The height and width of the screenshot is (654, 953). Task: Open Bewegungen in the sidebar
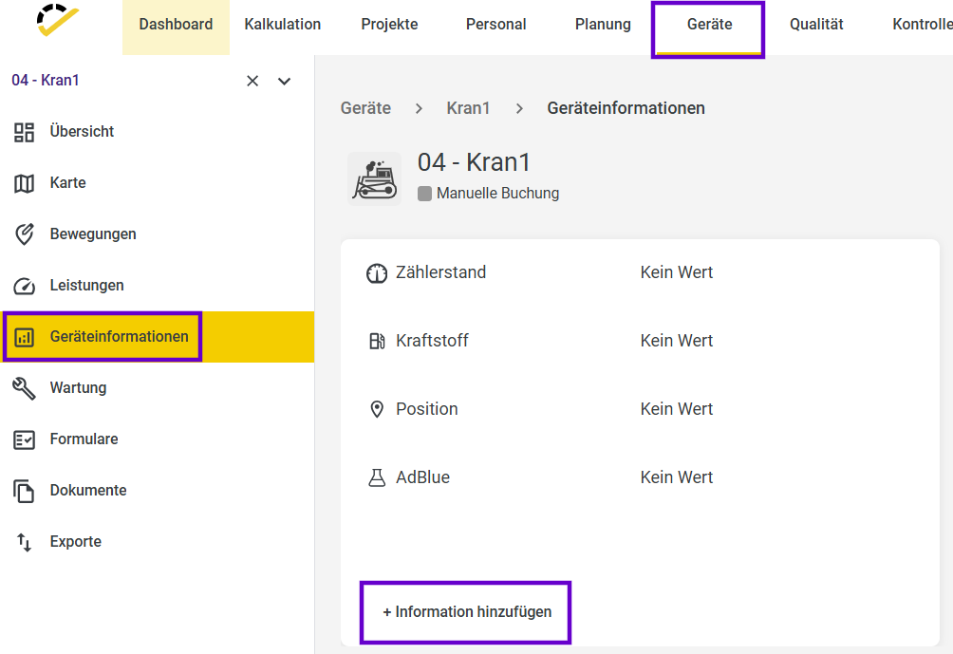pos(157,234)
